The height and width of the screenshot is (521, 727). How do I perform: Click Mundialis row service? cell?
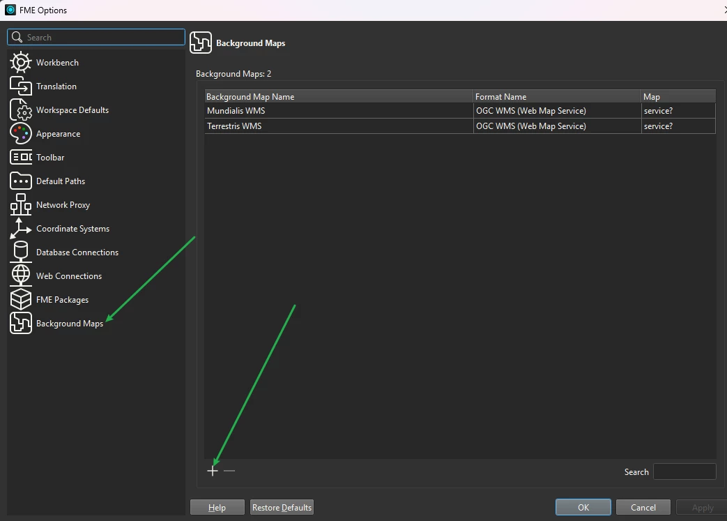[678, 110]
